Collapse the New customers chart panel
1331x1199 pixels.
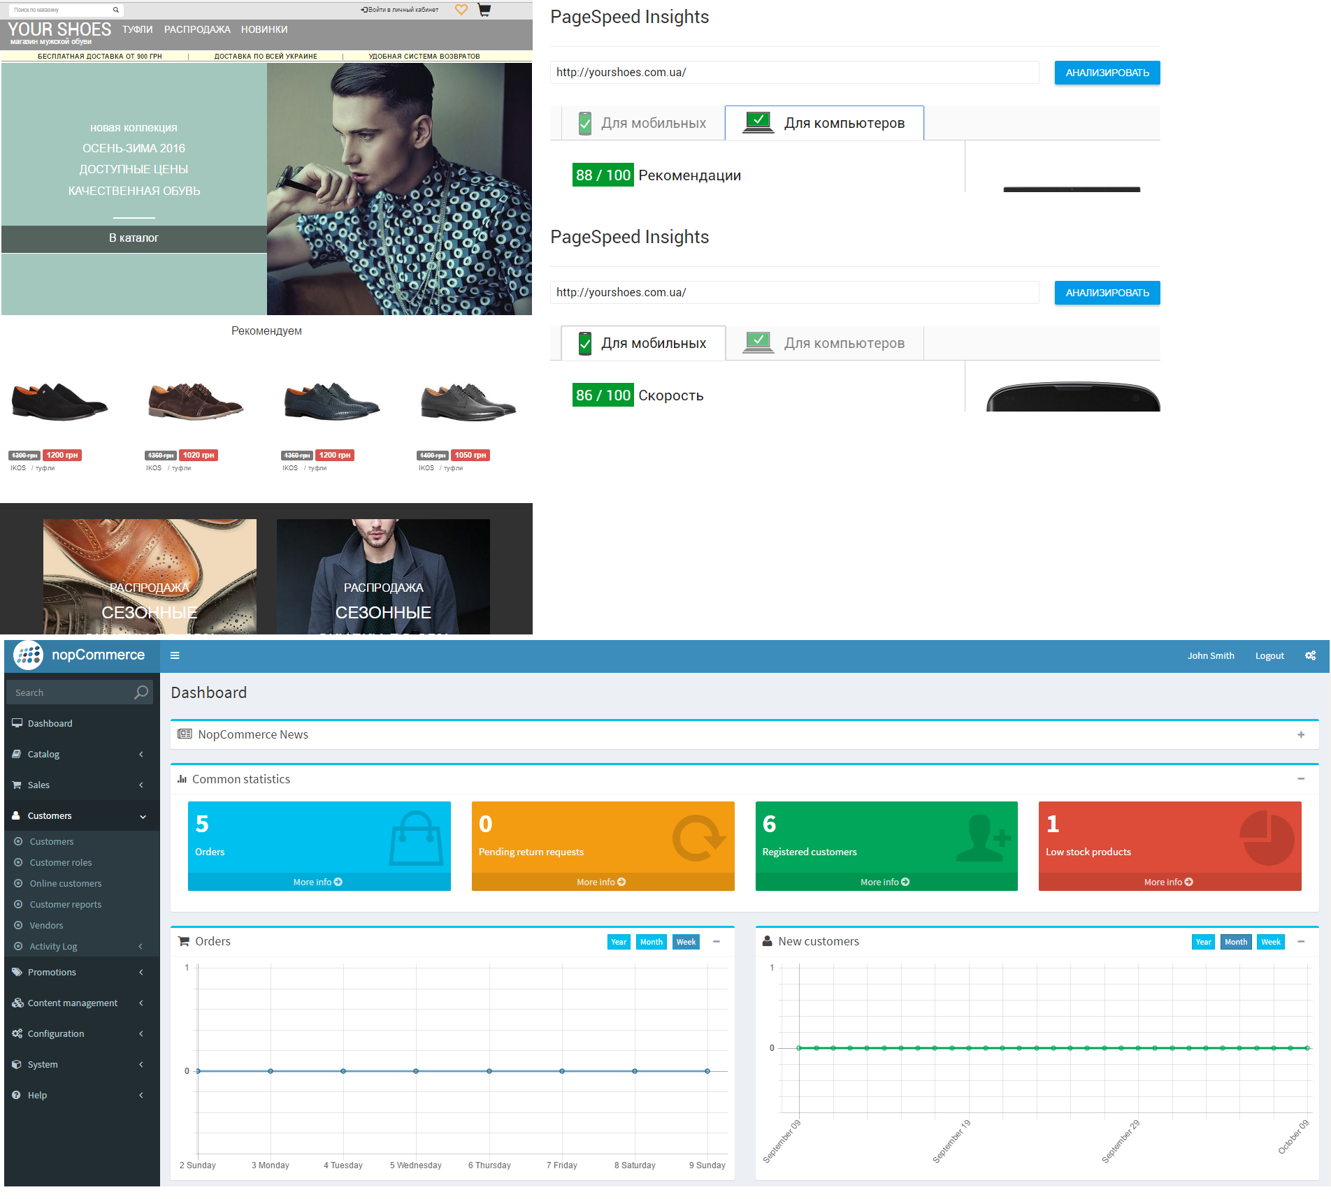point(1301,942)
